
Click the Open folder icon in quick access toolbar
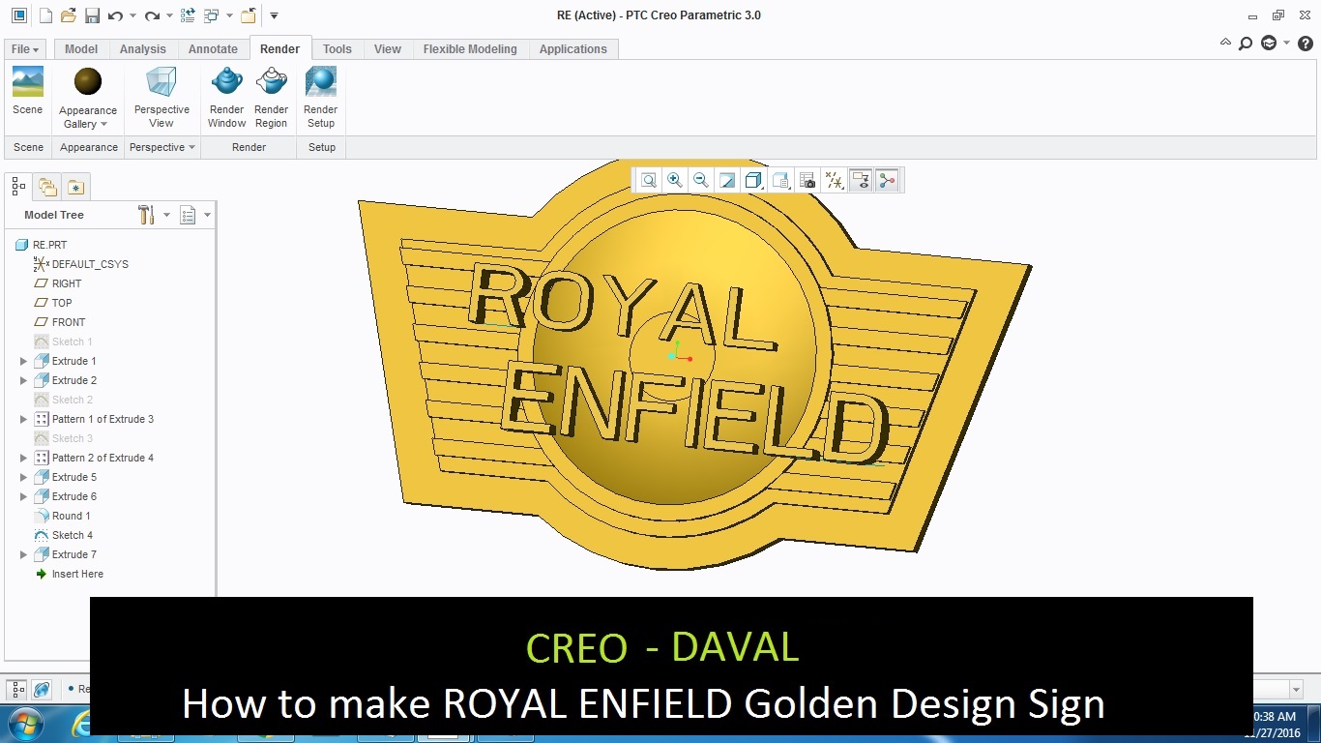68,15
